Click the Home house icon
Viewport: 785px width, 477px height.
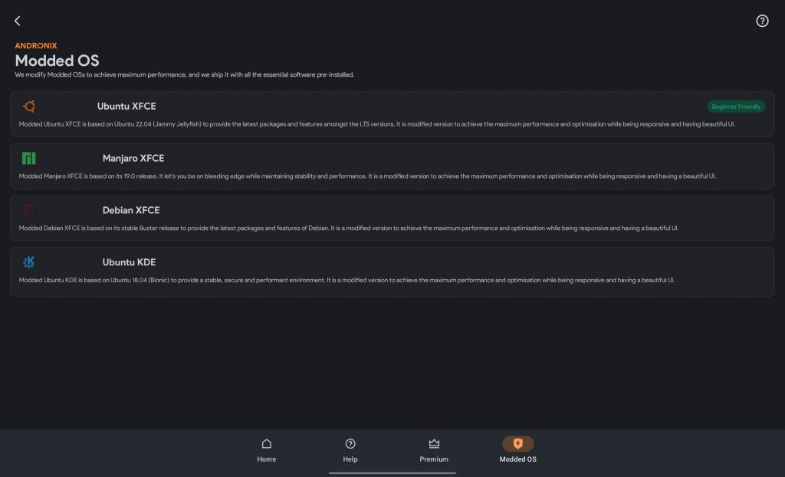tap(266, 443)
